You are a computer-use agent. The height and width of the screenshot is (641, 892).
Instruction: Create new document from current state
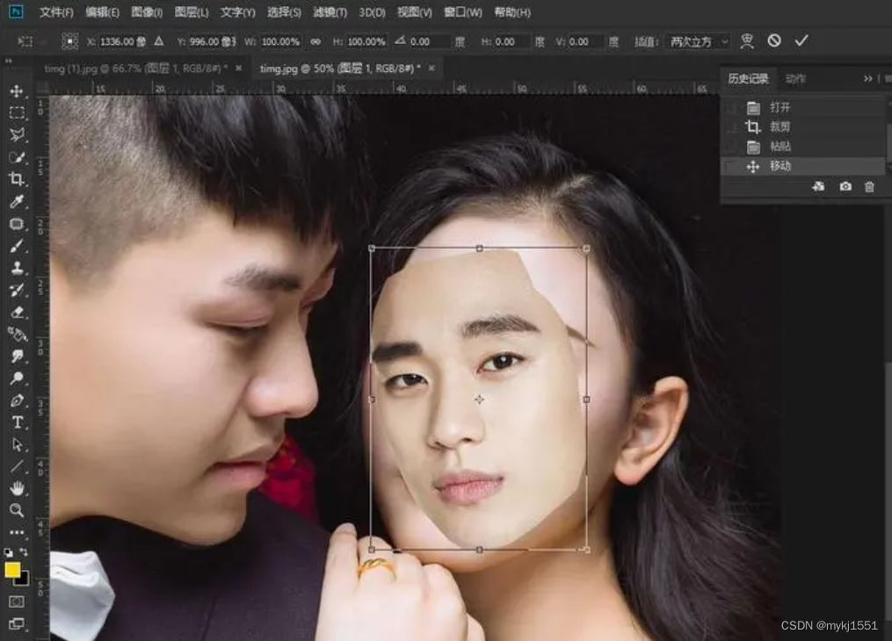(818, 186)
